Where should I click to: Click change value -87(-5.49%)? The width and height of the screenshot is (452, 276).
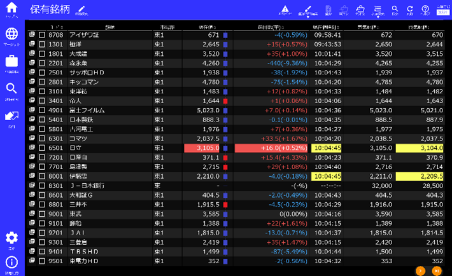coord(289,252)
